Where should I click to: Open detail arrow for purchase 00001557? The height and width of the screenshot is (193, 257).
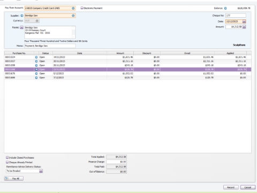(36, 61)
